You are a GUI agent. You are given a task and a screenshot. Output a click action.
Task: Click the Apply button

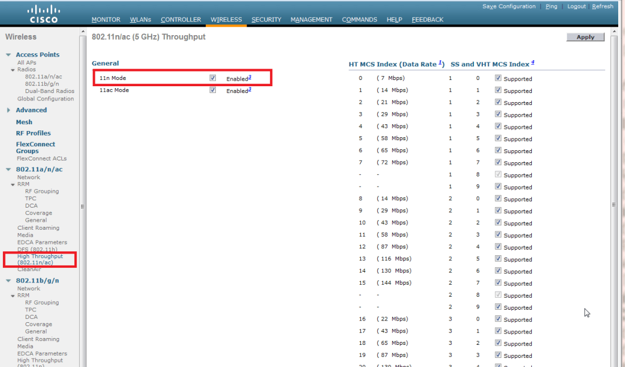tap(585, 37)
